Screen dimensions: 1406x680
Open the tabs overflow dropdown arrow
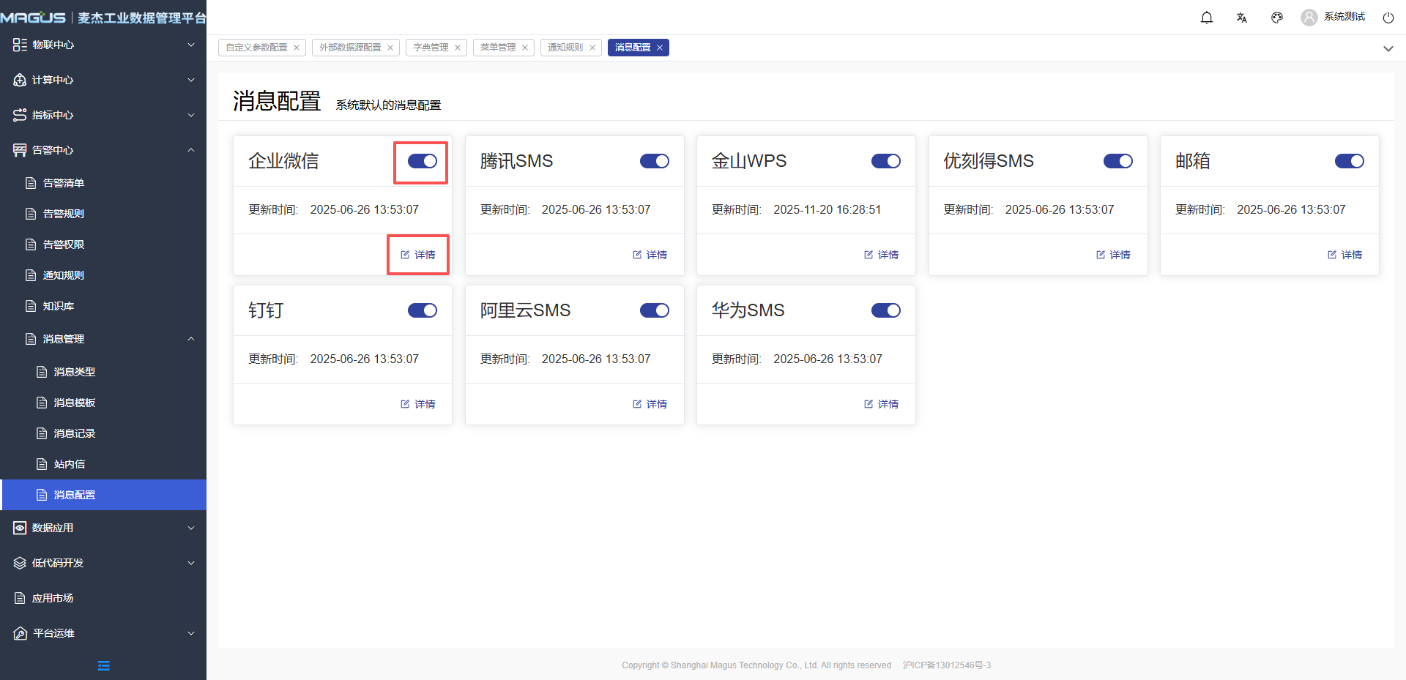tap(1388, 48)
